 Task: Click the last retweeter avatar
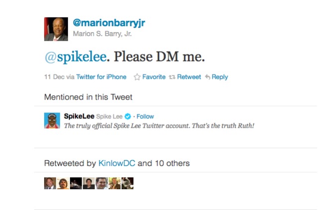[x=127, y=183]
